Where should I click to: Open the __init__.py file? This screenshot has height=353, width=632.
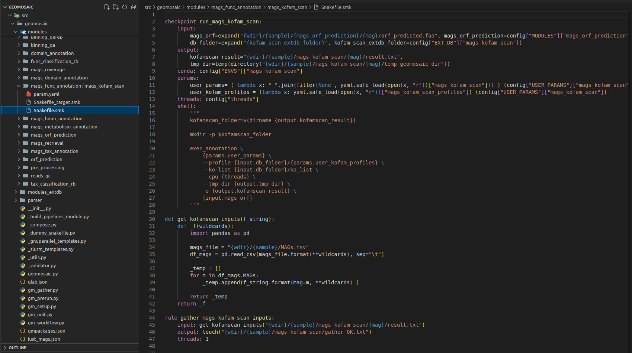click(39, 208)
